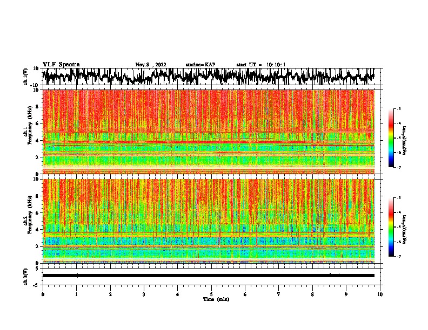Click the ch.2 colorbar tick value "-7"
The image size is (428, 330).
pyautogui.click(x=399, y=256)
